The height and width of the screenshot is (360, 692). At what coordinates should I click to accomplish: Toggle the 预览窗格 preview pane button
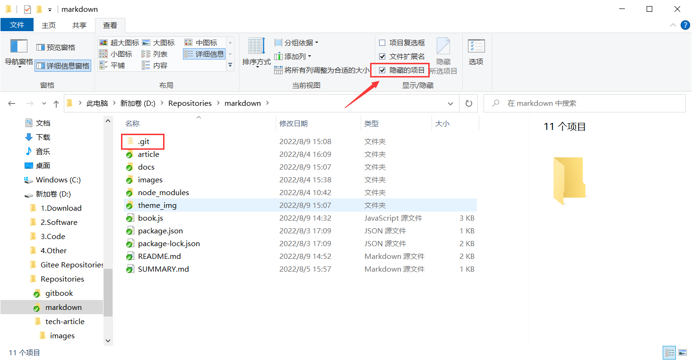click(x=56, y=47)
